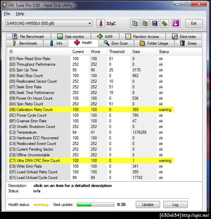Click the Exit button
The height and width of the screenshot is (219, 211).
point(194,24)
